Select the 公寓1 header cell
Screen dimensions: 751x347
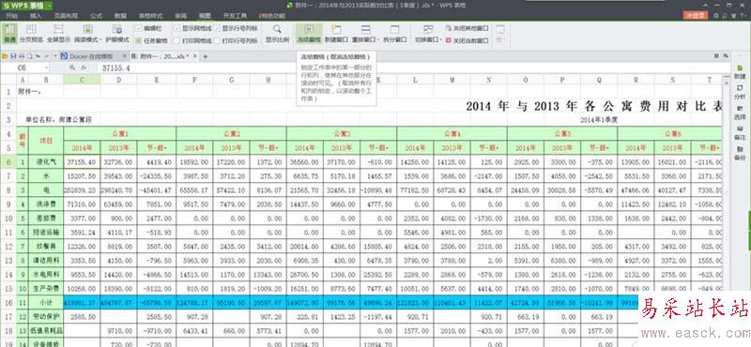coord(120,133)
